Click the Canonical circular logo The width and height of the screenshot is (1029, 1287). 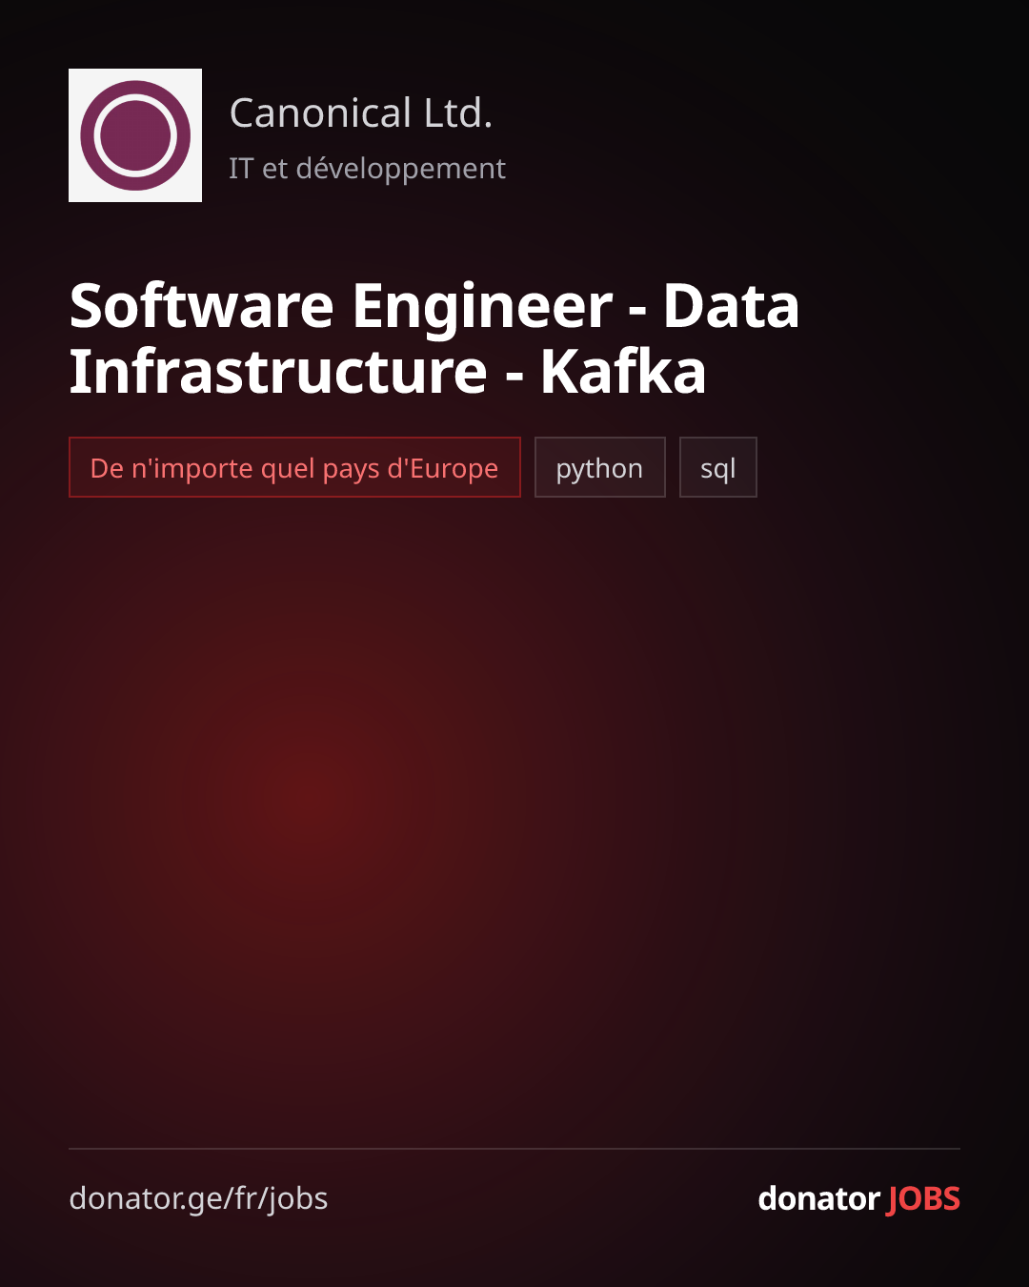point(135,135)
